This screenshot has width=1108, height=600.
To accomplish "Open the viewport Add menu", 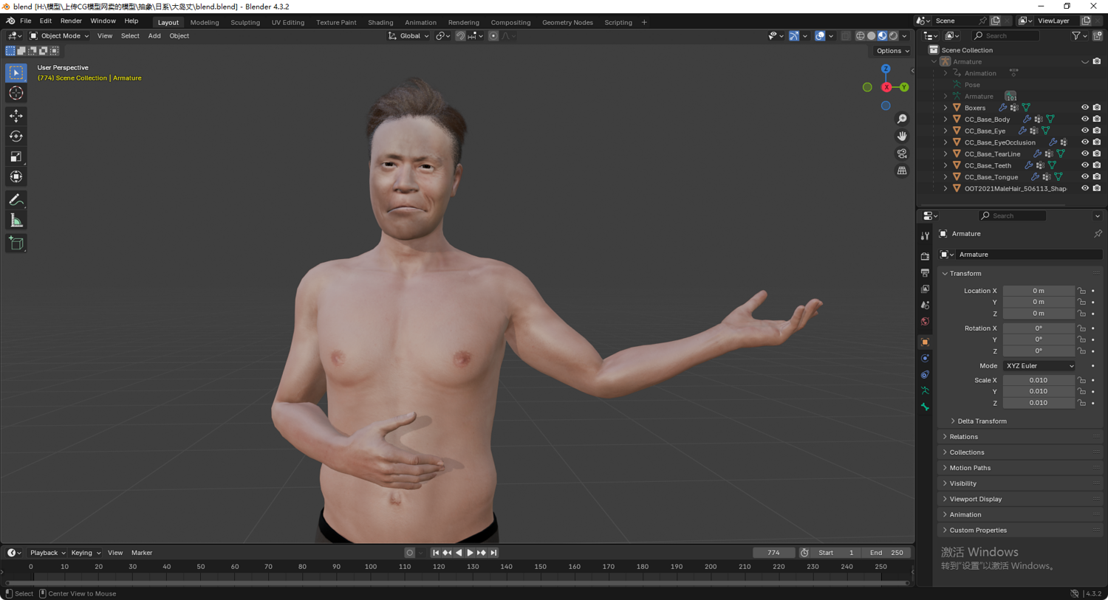I will [x=154, y=35].
